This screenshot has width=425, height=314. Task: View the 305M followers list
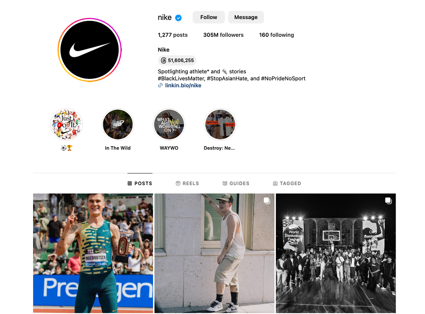[x=224, y=35]
